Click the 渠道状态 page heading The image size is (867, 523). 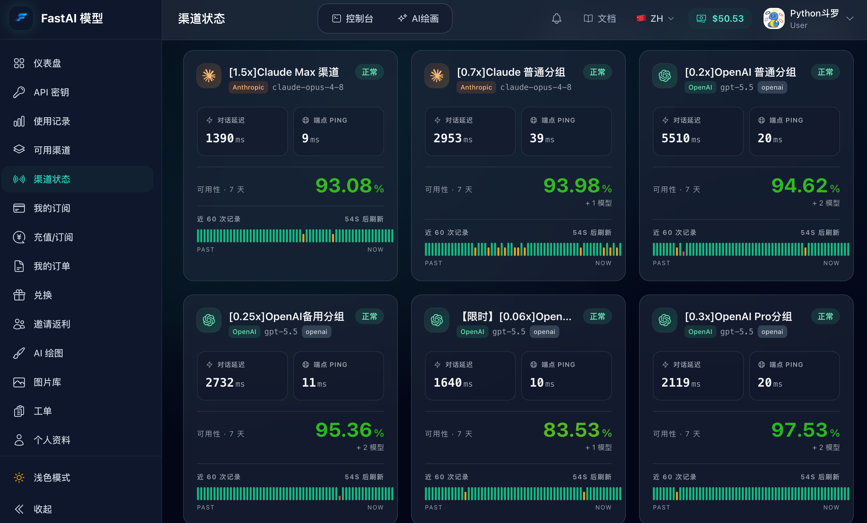(x=202, y=18)
